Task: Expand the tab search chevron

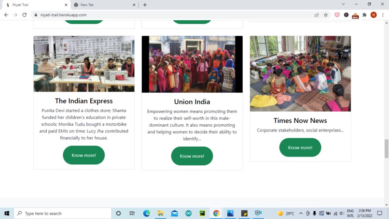Action: click(343, 4)
